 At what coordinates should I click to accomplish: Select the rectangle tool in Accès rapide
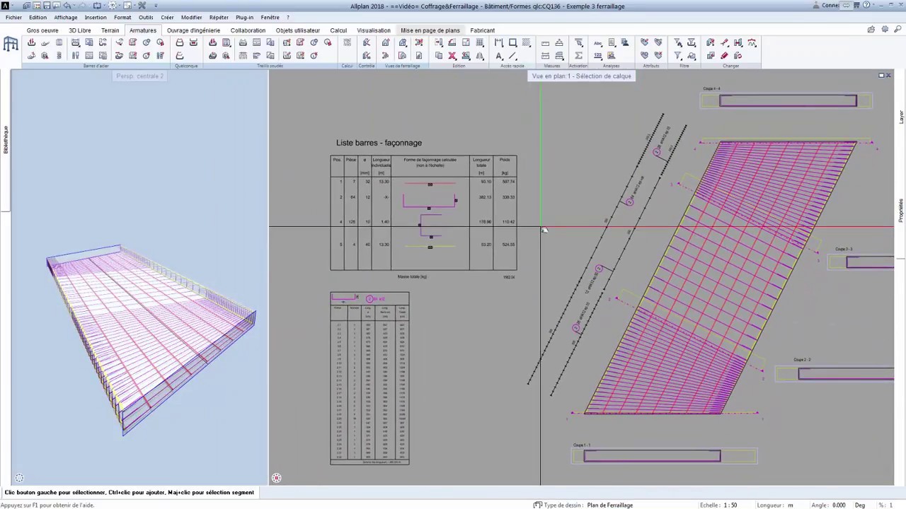[x=512, y=42]
